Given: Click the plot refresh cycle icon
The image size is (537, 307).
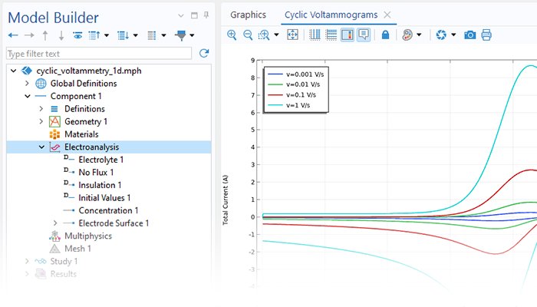Looking at the screenshot, I should (441, 35).
